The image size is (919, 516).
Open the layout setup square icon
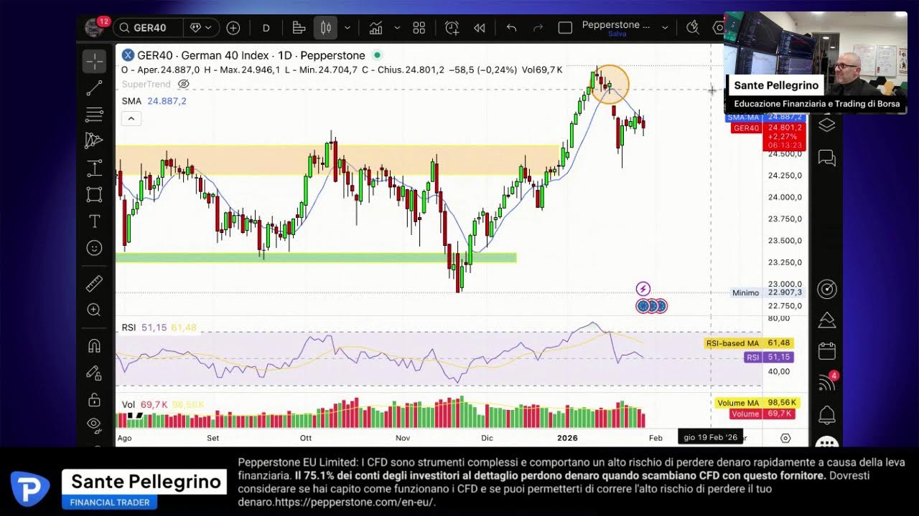click(565, 28)
